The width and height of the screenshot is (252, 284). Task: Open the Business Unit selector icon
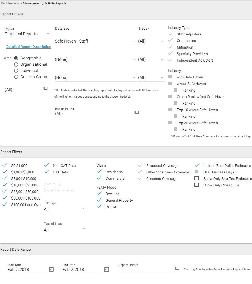click(x=136, y=112)
